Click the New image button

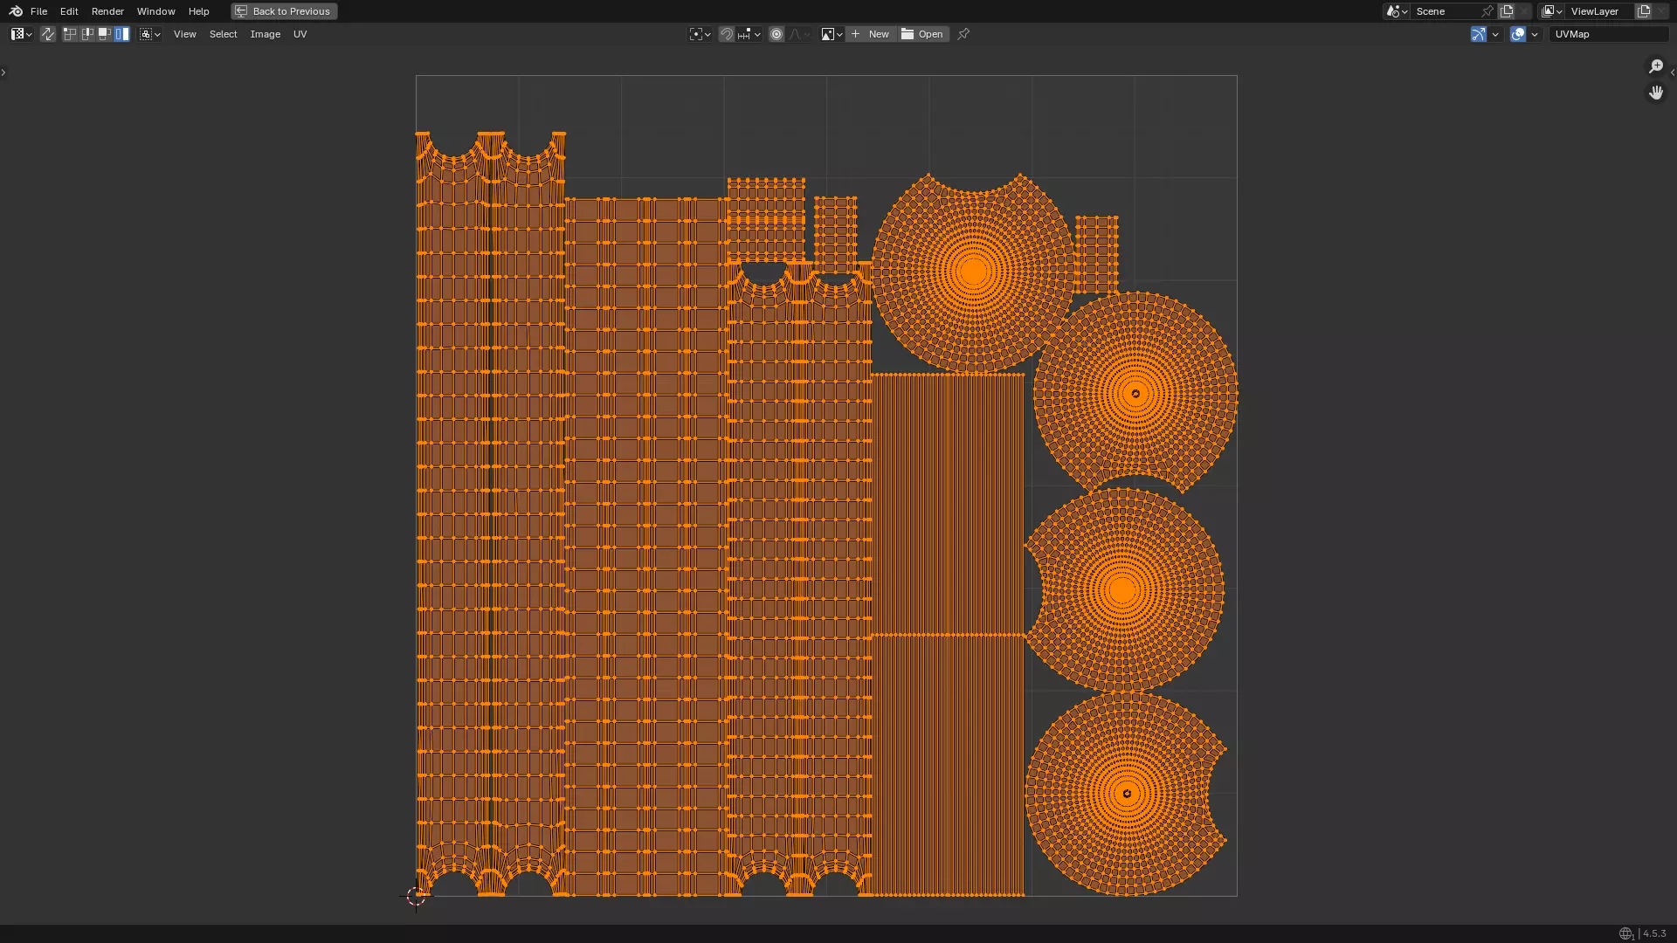(x=870, y=34)
